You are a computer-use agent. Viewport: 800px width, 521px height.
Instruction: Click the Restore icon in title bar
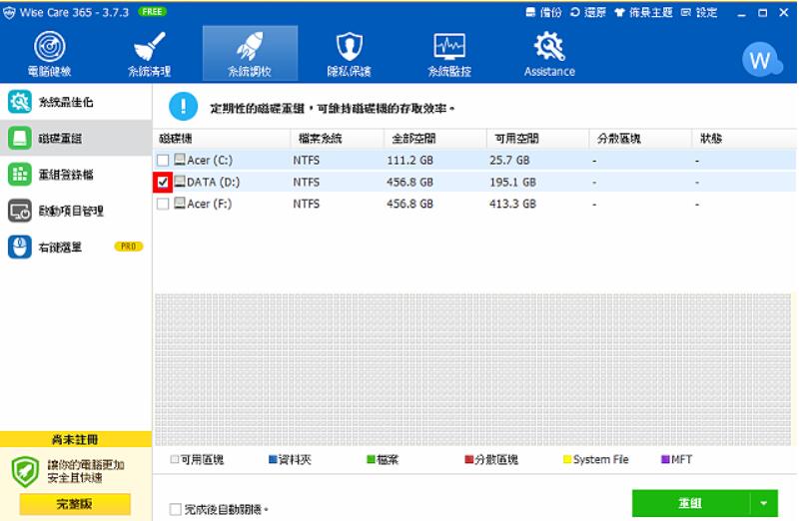[575, 12]
